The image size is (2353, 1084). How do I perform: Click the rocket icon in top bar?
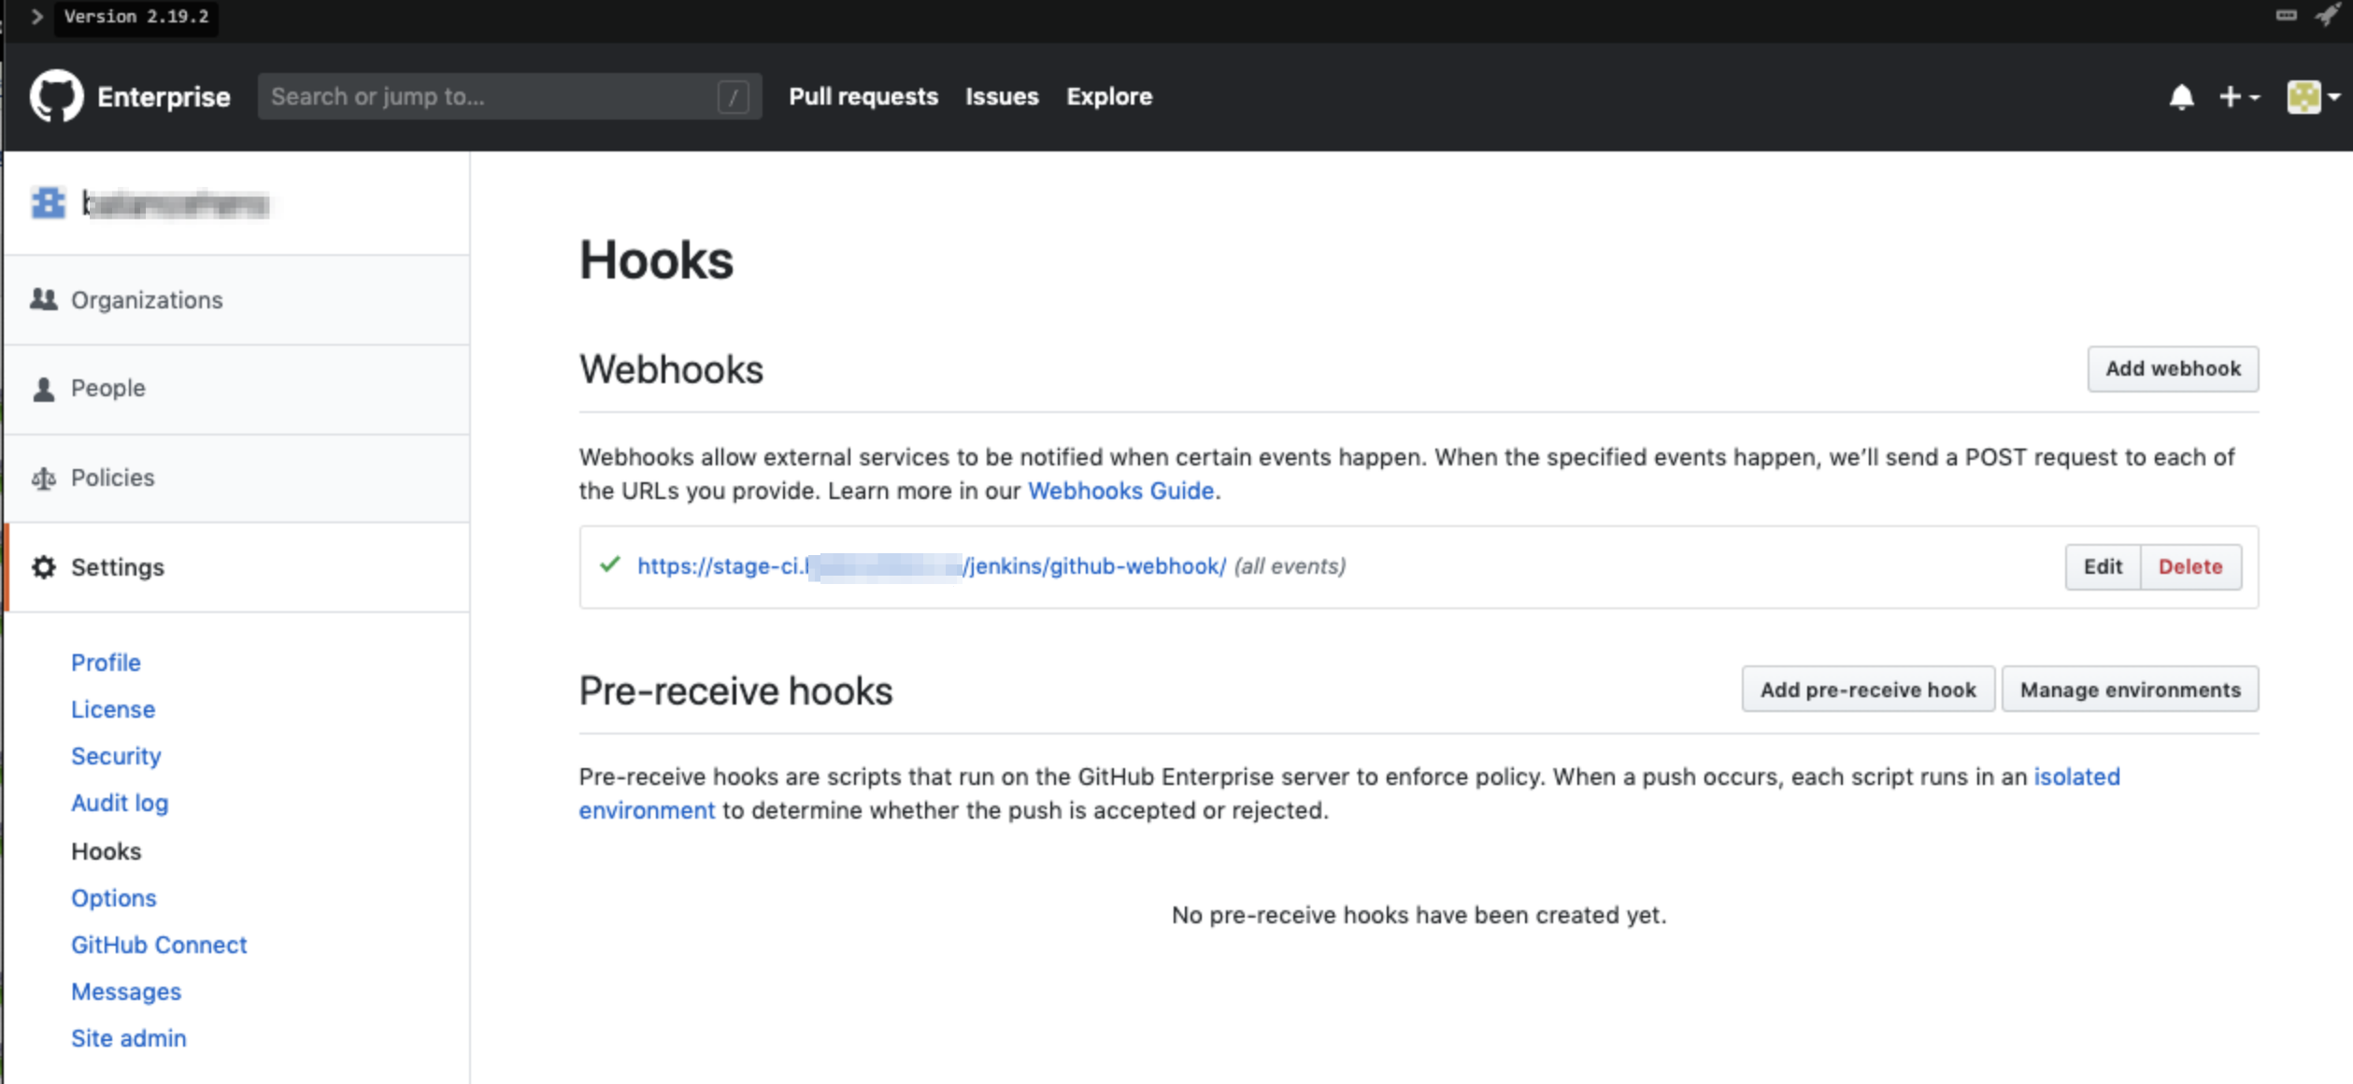[2327, 16]
